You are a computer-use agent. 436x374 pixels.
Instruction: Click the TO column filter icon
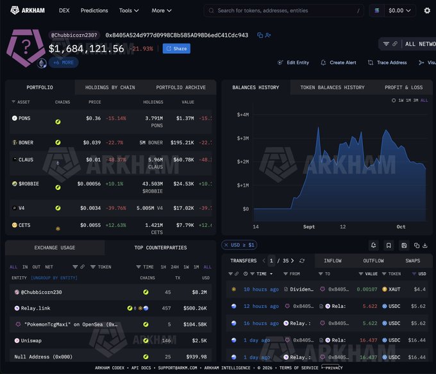[x=321, y=274]
